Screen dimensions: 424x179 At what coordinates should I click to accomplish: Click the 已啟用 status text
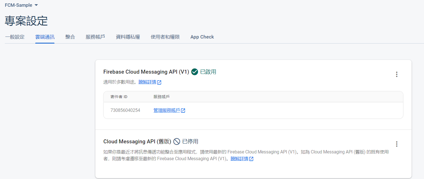point(208,72)
